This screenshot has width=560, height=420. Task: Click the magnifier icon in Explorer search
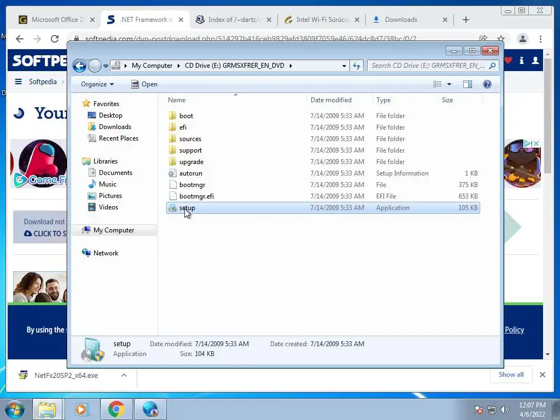click(x=493, y=66)
